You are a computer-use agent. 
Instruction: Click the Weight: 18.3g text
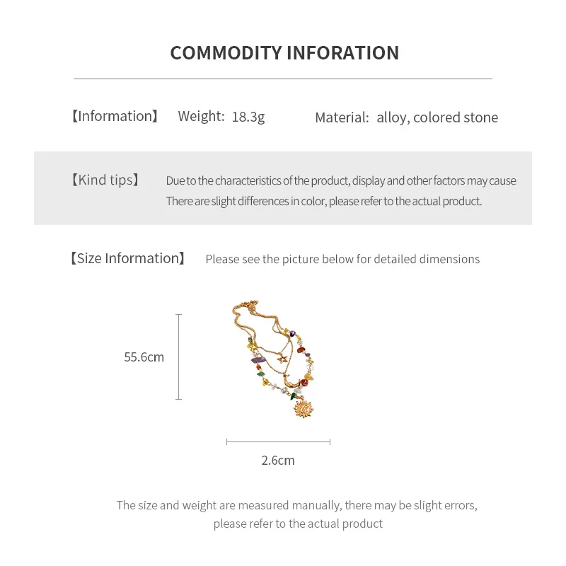(221, 117)
